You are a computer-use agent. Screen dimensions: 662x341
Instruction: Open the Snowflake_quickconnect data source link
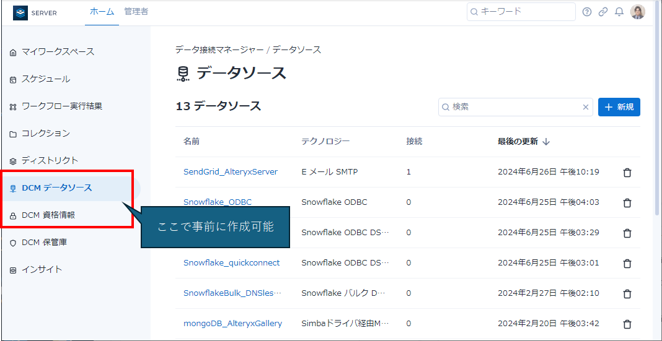tap(231, 263)
